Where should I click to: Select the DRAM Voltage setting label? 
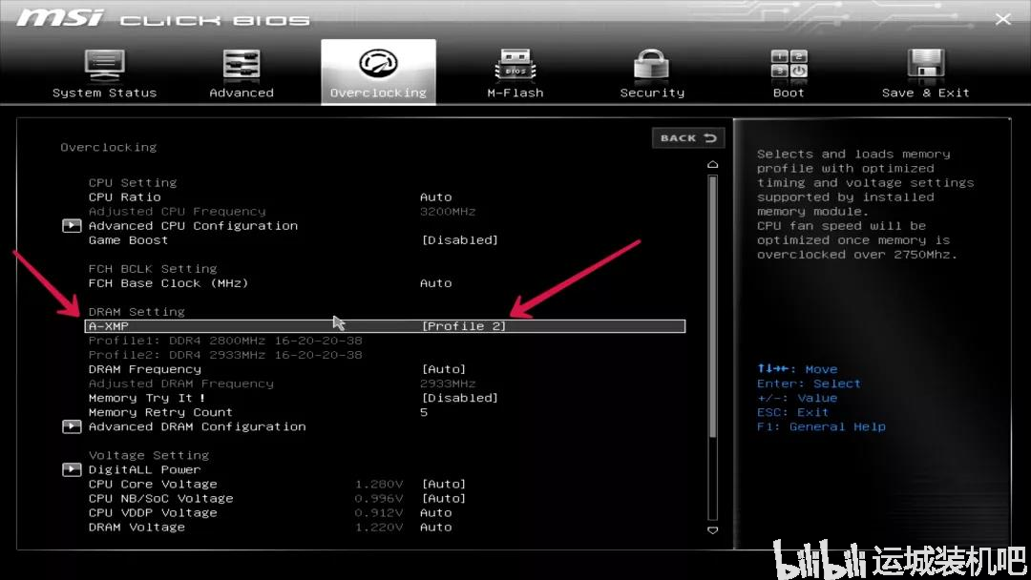(137, 528)
